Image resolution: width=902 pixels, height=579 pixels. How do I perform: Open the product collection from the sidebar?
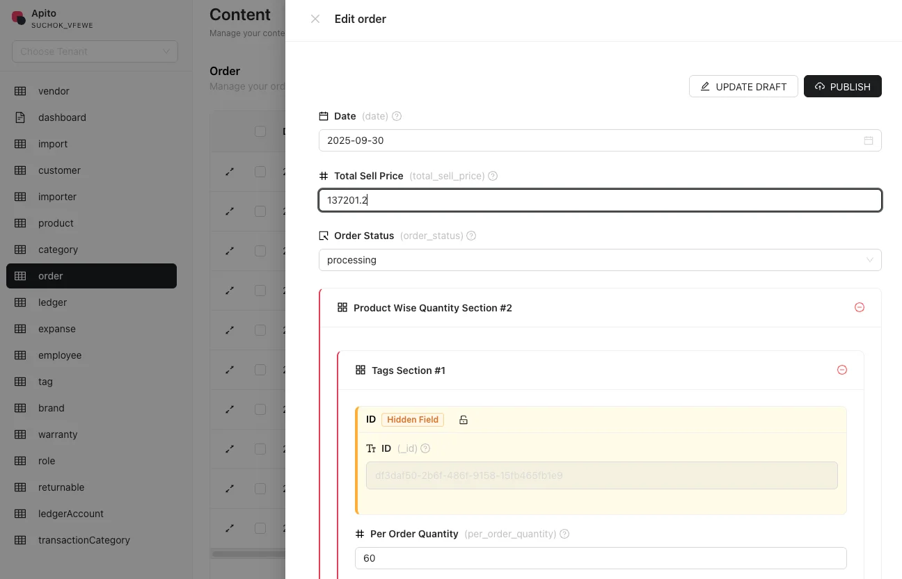[56, 223]
